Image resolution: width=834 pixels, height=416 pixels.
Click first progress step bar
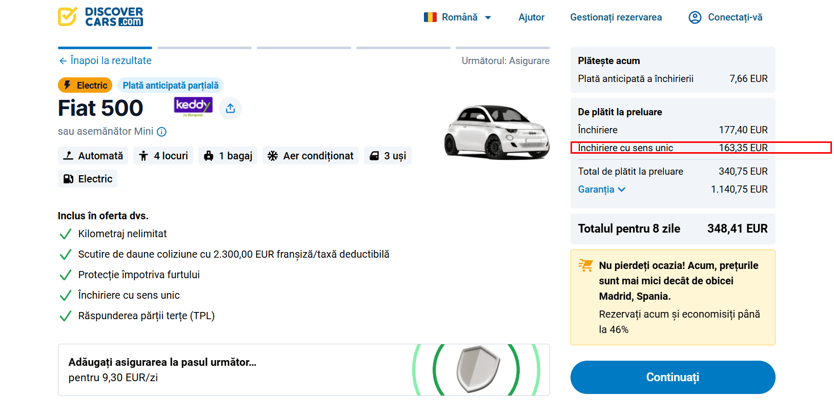(105, 48)
